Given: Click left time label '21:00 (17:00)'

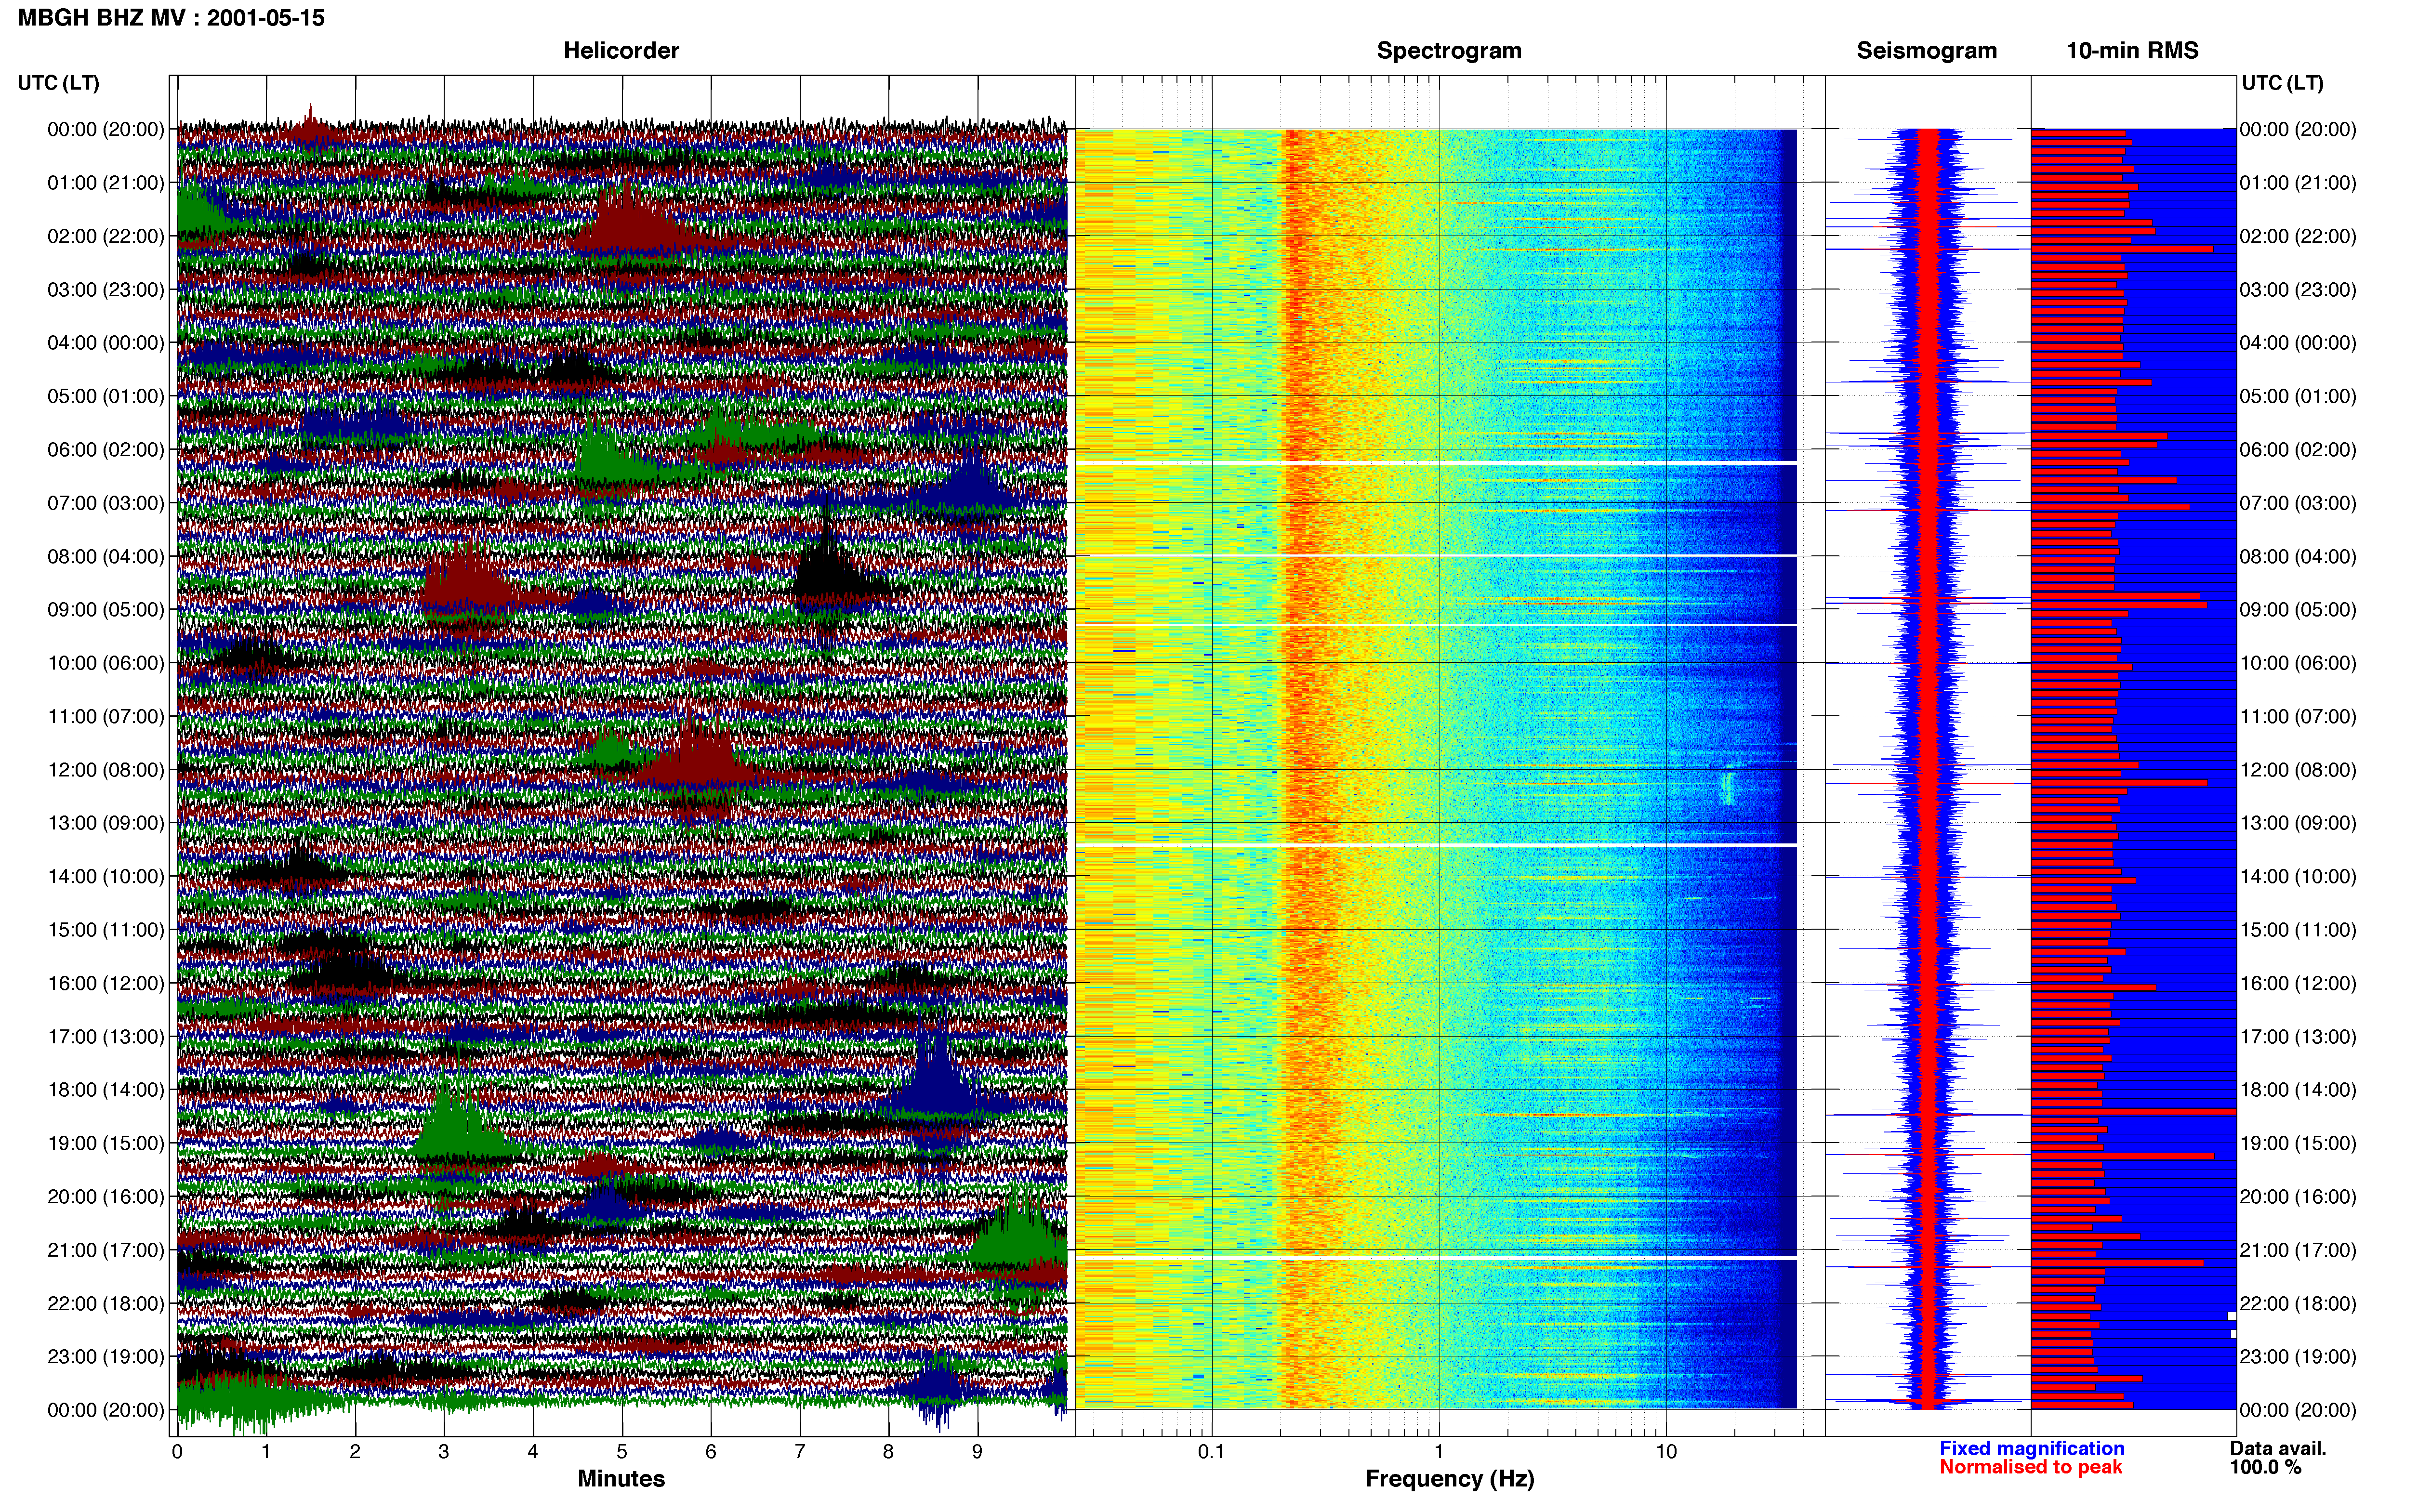Looking at the screenshot, I should pyautogui.click(x=106, y=1250).
